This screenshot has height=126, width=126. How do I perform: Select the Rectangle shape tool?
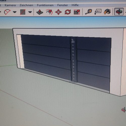coord(23,12)
